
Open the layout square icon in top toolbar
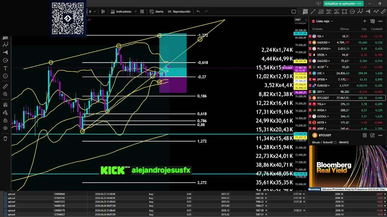coord(294,11)
